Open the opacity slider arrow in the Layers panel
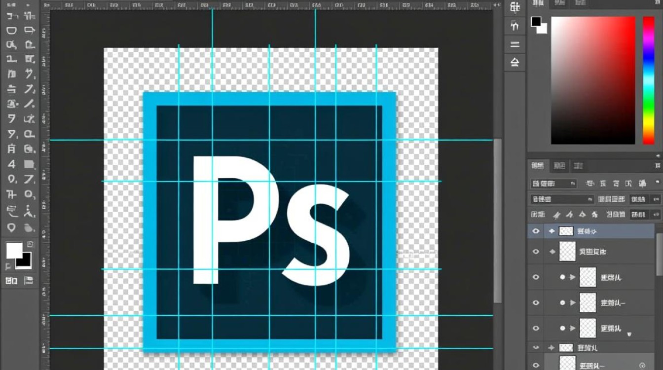 coord(656,199)
